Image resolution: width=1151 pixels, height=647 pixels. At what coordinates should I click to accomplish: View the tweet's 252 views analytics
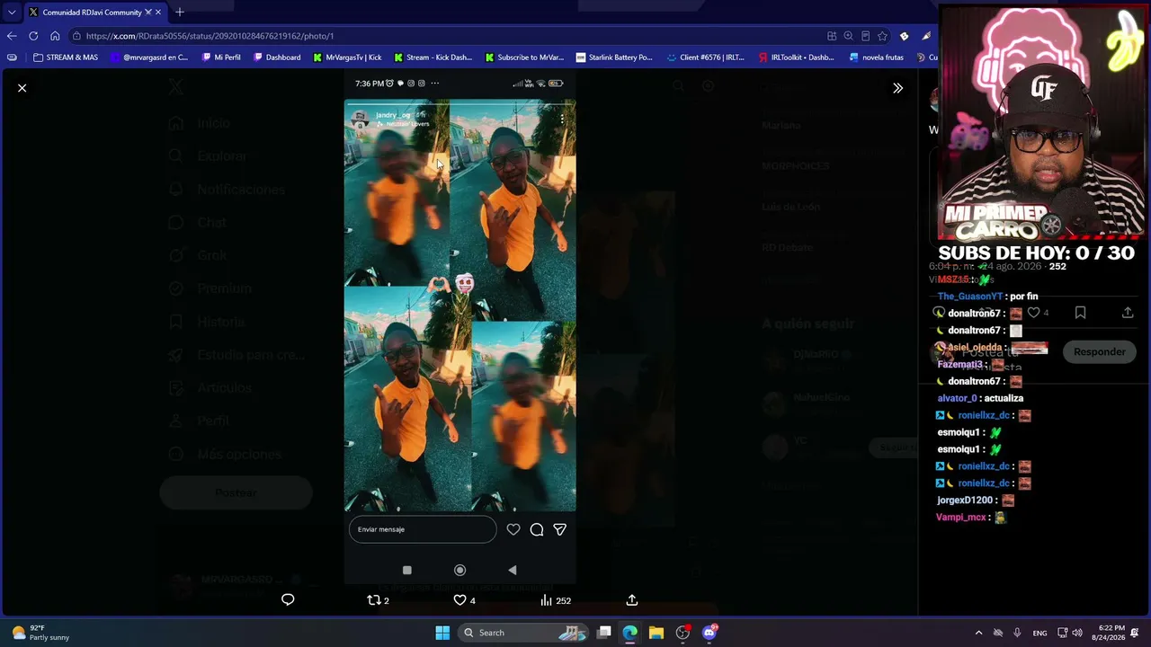pos(556,600)
